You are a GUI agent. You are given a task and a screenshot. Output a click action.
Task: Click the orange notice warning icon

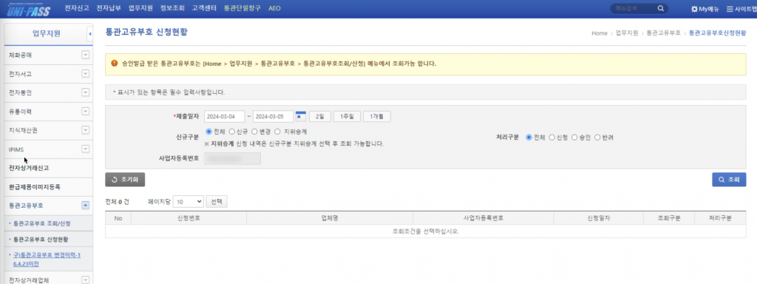pyautogui.click(x=114, y=64)
